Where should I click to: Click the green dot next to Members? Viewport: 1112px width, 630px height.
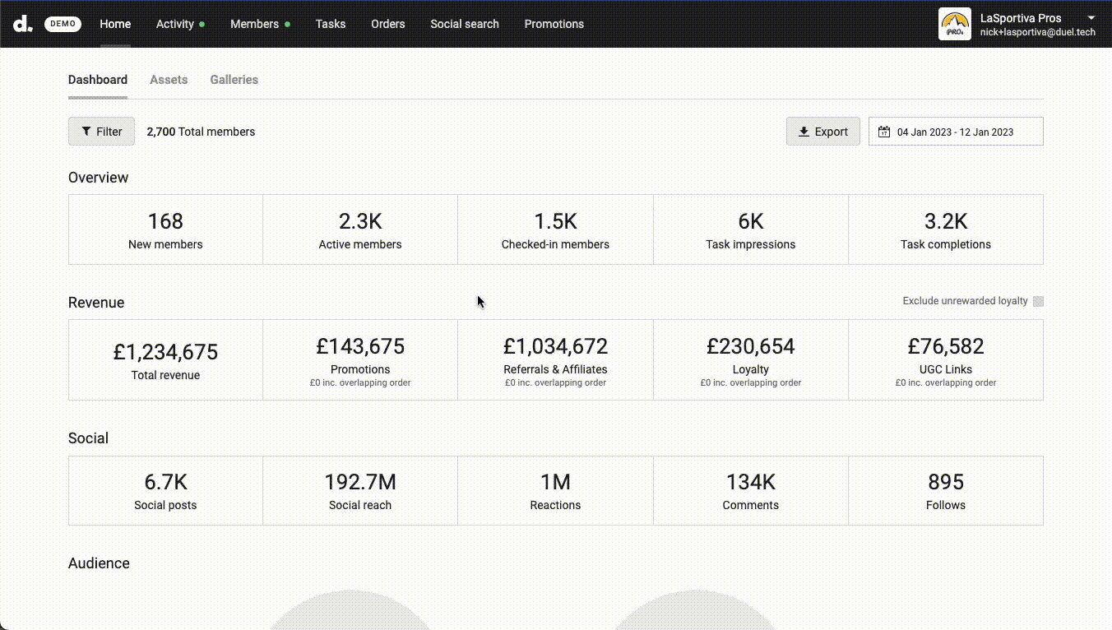tap(287, 25)
